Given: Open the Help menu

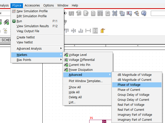Looking at the screenshot, I should [x=75, y=5].
